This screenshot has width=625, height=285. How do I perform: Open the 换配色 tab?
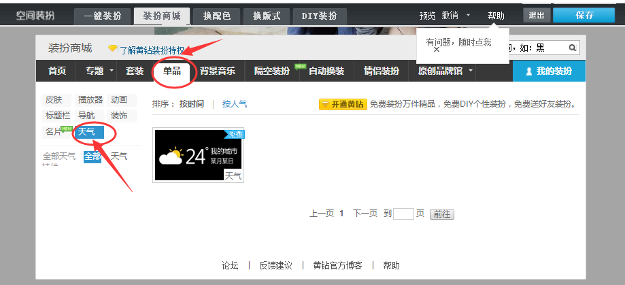[217, 16]
